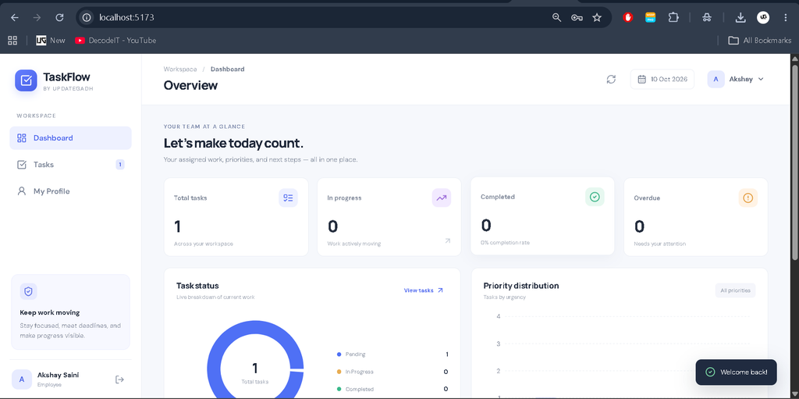
Task: Open the New bookmark
Action: click(x=51, y=41)
